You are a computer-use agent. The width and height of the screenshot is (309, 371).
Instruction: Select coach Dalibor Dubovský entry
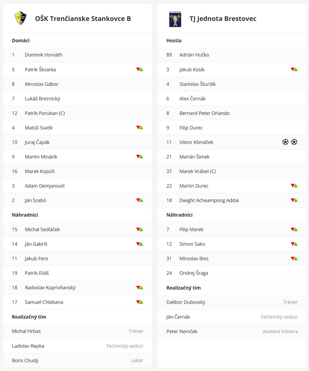pyautogui.click(x=232, y=302)
